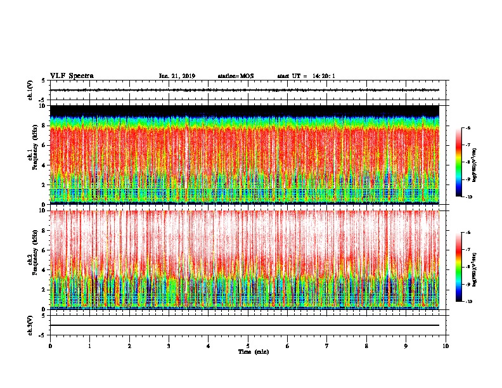
Task: Click the ch.2 spectrogram color bar
Action: point(458,267)
